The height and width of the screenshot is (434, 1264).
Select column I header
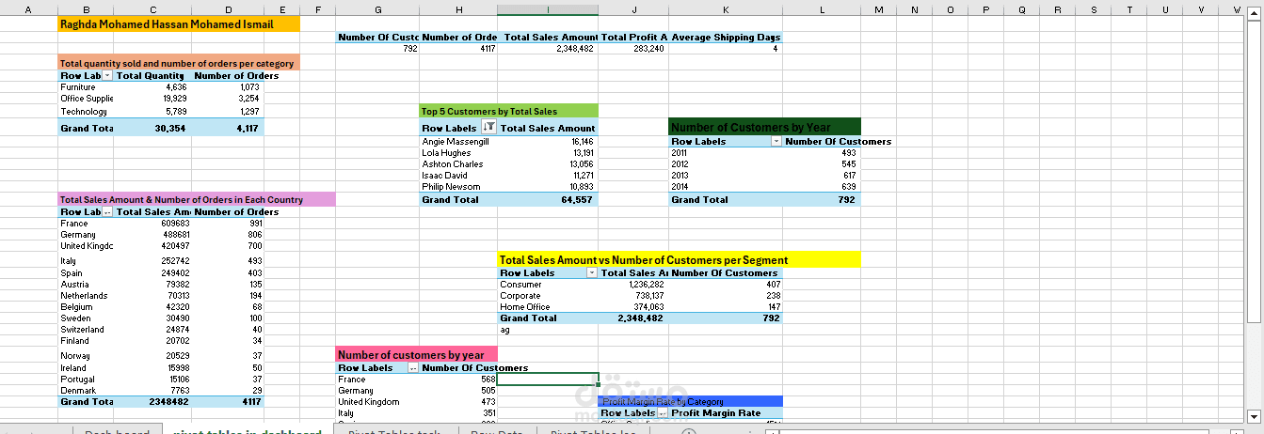click(x=547, y=9)
